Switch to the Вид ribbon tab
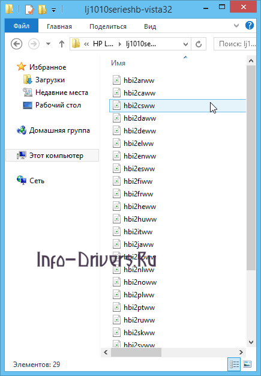 tap(150, 26)
